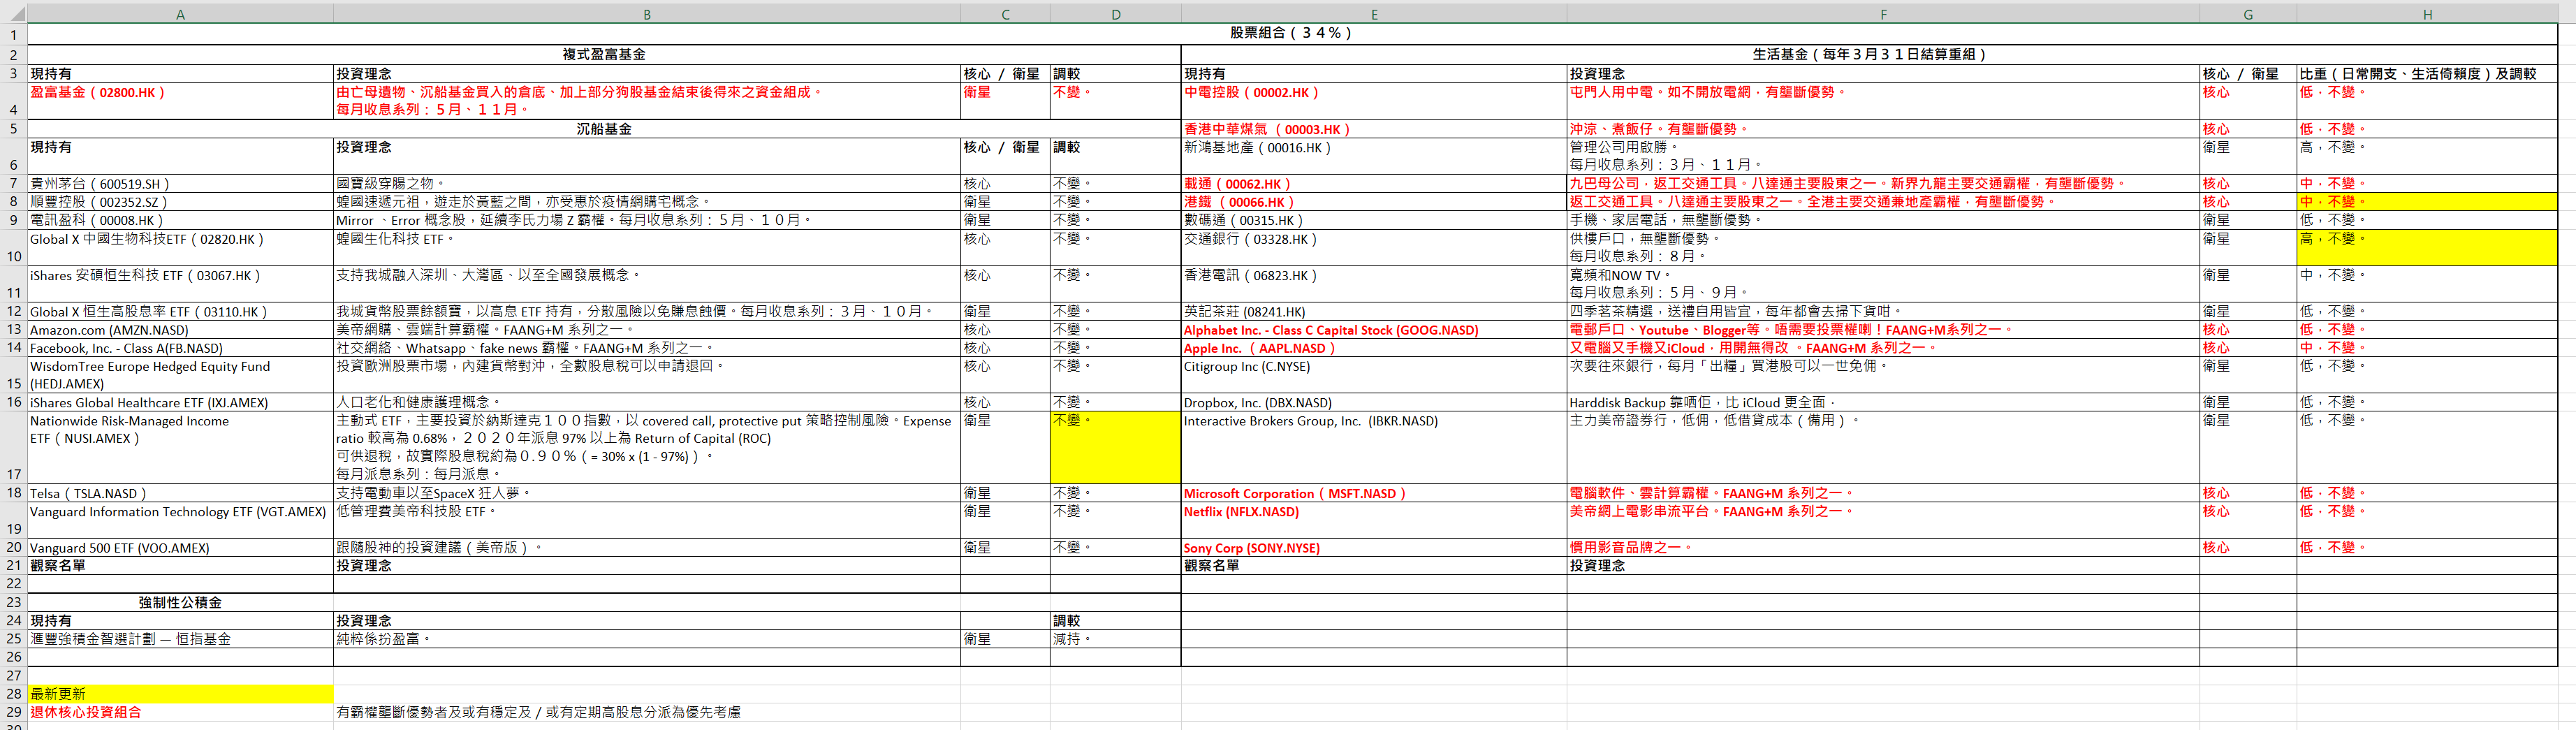Select the 減持 cell in row 25
The width and height of the screenshot is (2576, 730).
pos(1115,639)
